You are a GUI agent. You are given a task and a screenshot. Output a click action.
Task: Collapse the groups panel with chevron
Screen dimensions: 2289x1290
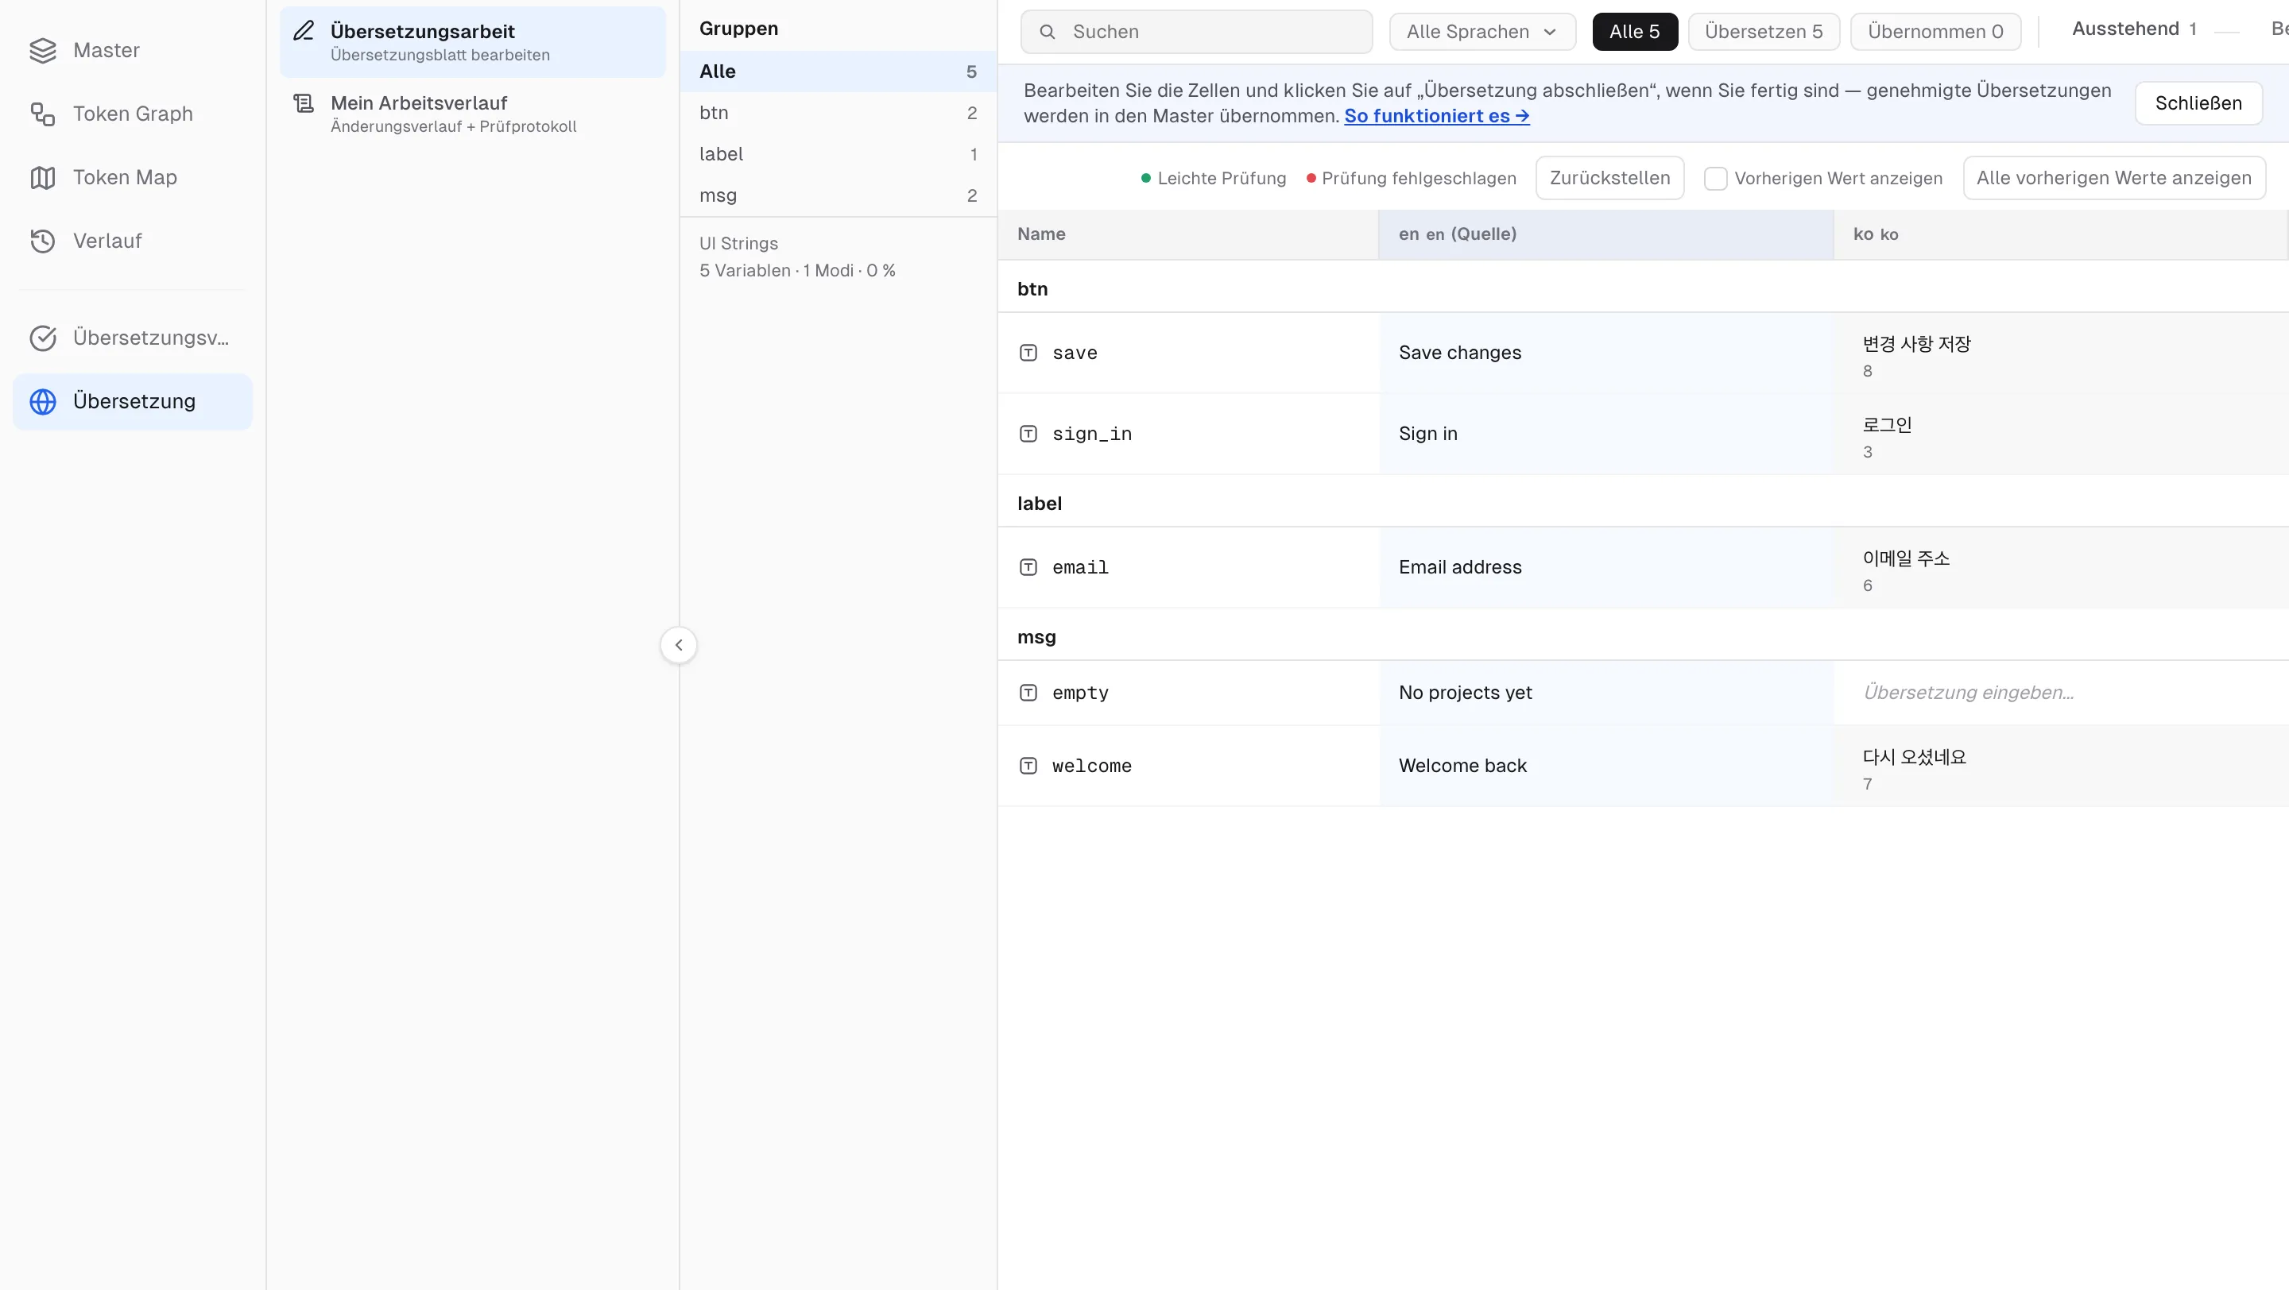(x=679, y=646)
